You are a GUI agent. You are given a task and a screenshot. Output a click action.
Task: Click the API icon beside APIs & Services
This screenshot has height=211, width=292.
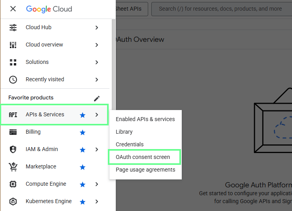coord(13,115)
